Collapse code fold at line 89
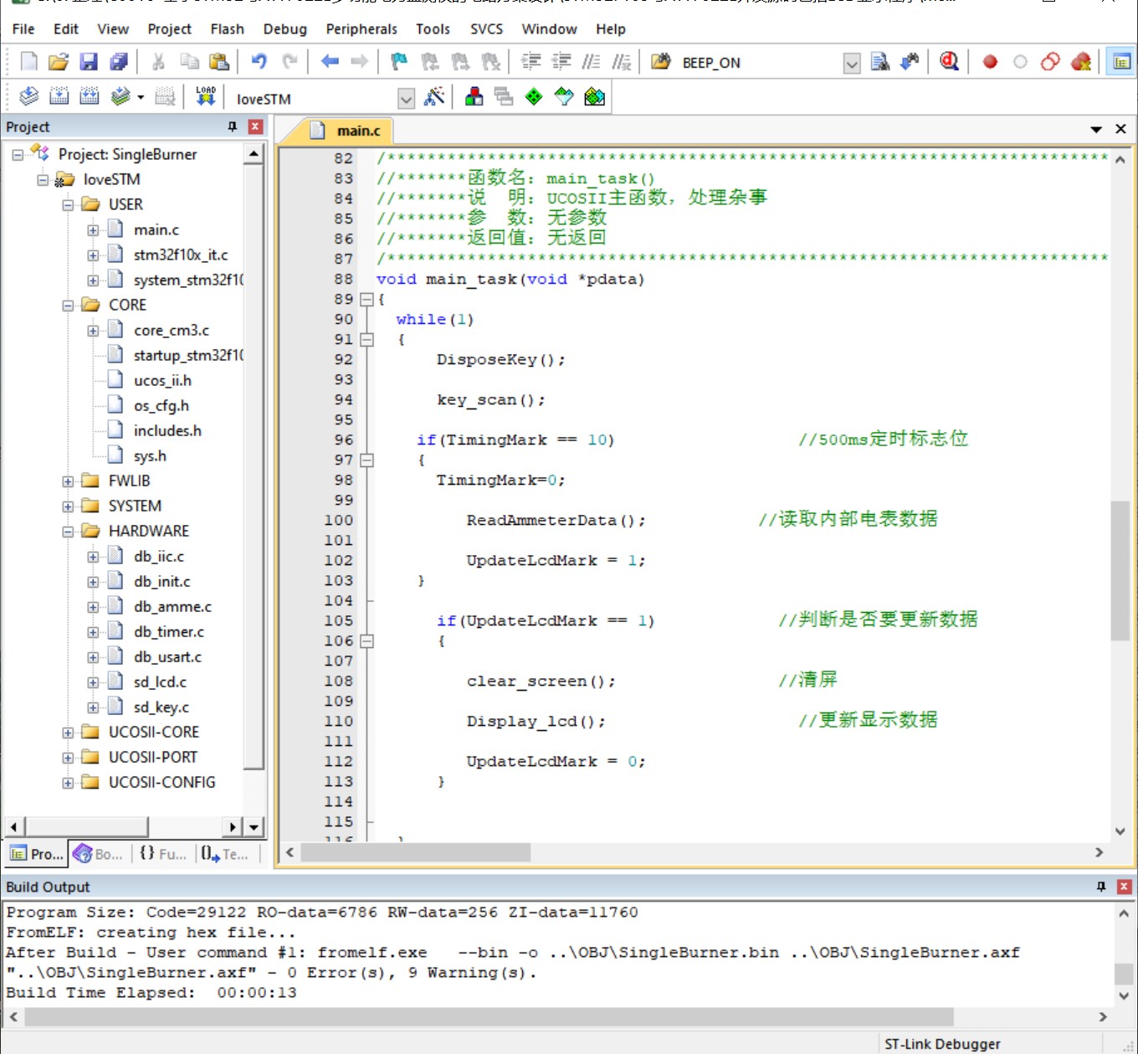 coord(367,300)
